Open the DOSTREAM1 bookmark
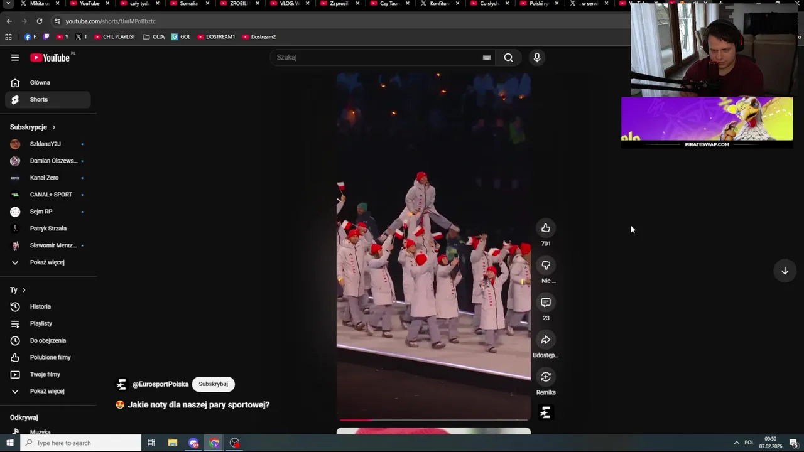 (216, 36)
